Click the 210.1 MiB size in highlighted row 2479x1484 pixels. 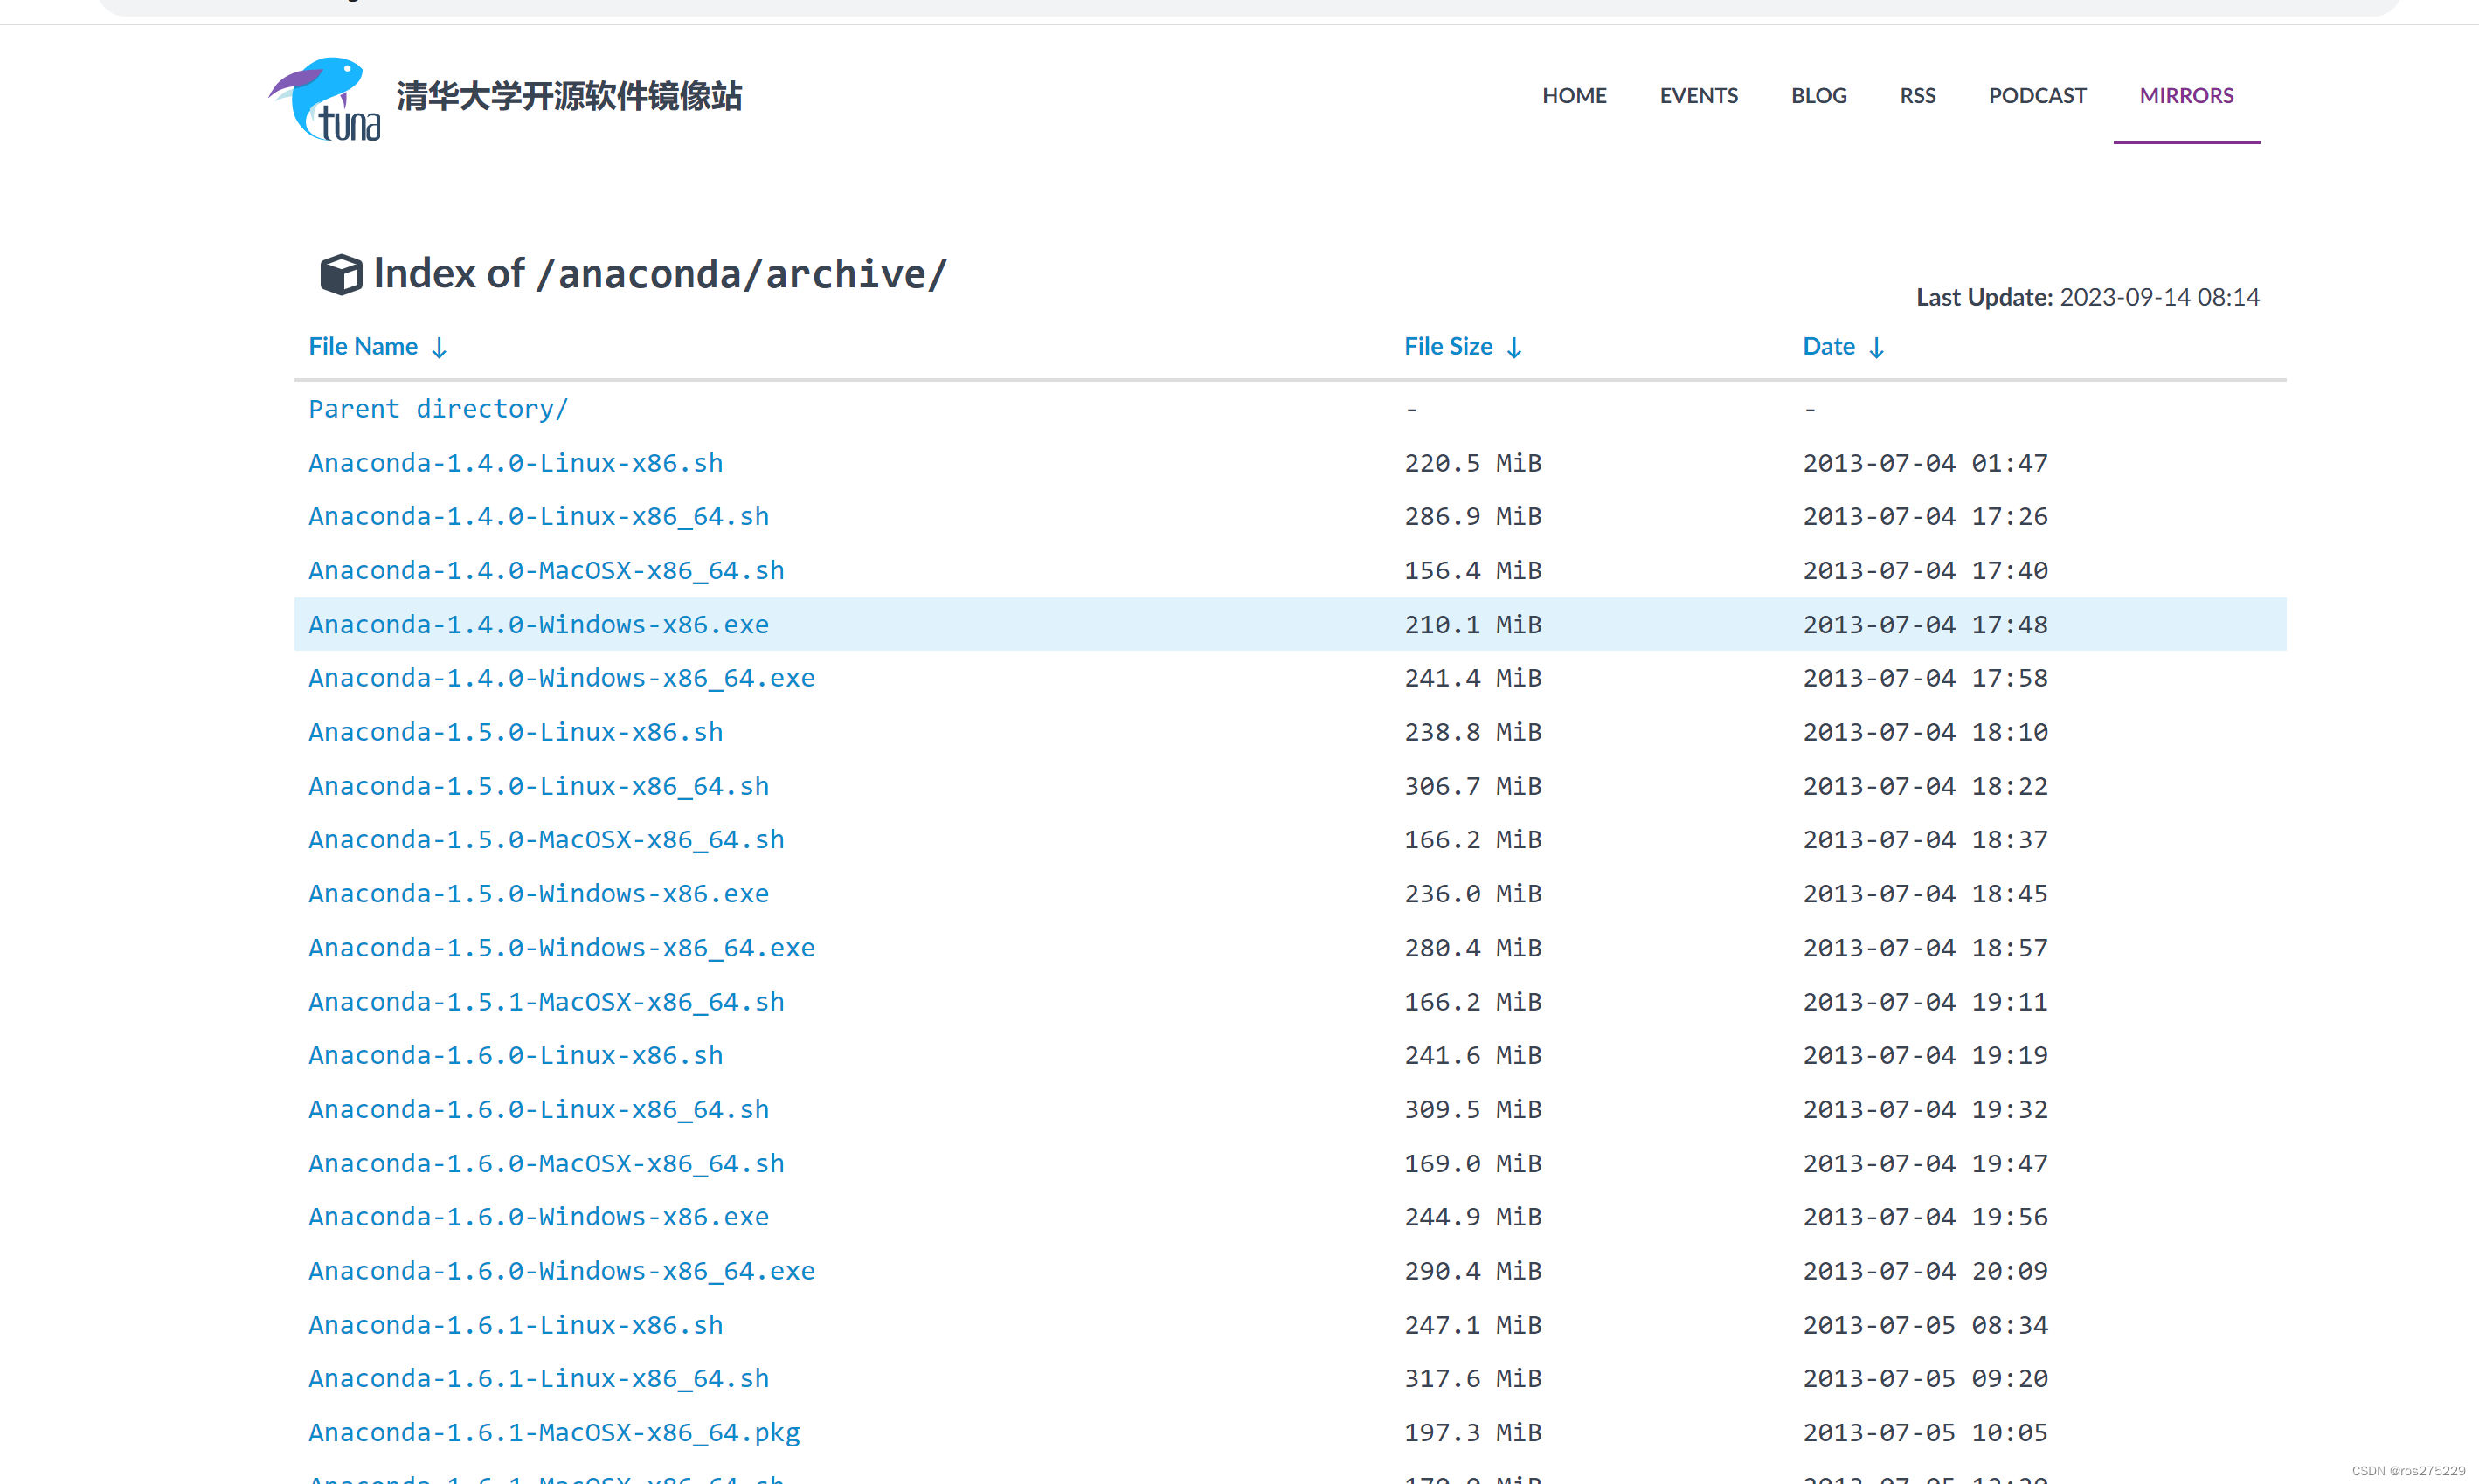[x=1472, y=624]
